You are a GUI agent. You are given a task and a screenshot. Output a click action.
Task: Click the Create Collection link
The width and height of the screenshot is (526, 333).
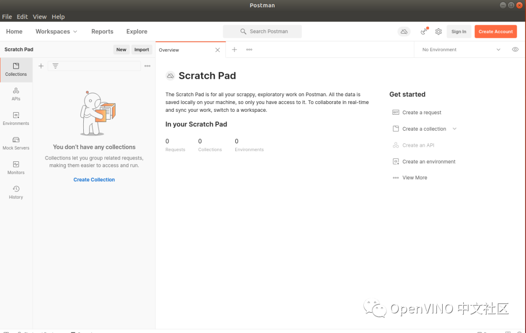(94, 180)
